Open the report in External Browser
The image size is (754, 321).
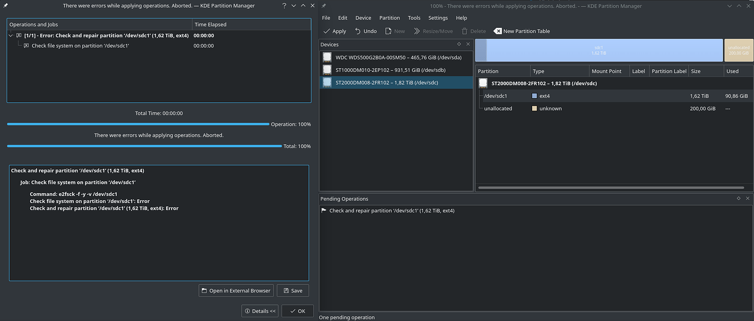point(236,290)
